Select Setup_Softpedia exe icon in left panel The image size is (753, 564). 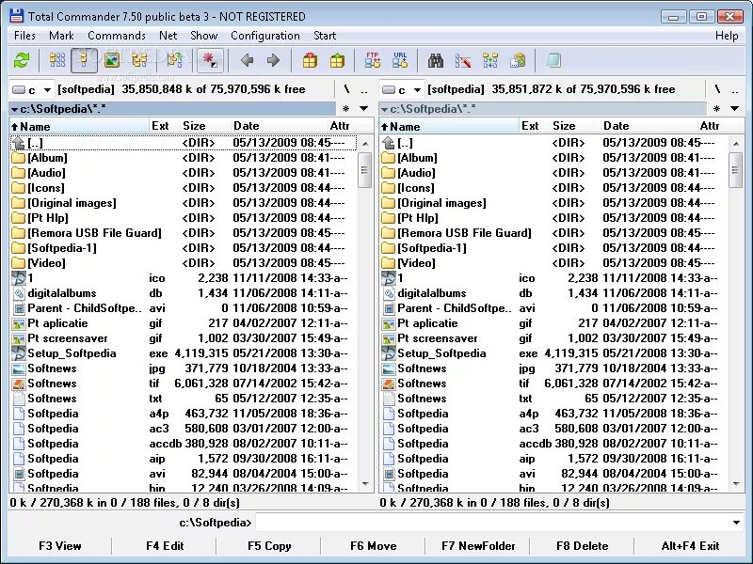coord(18,353)
